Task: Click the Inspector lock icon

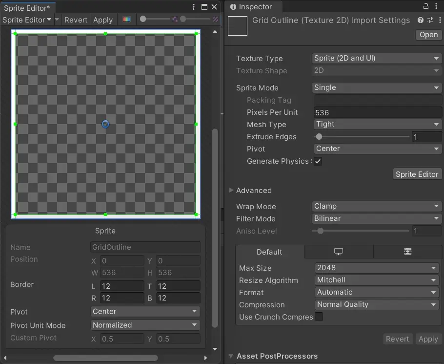Action: (x=425, y=6)
